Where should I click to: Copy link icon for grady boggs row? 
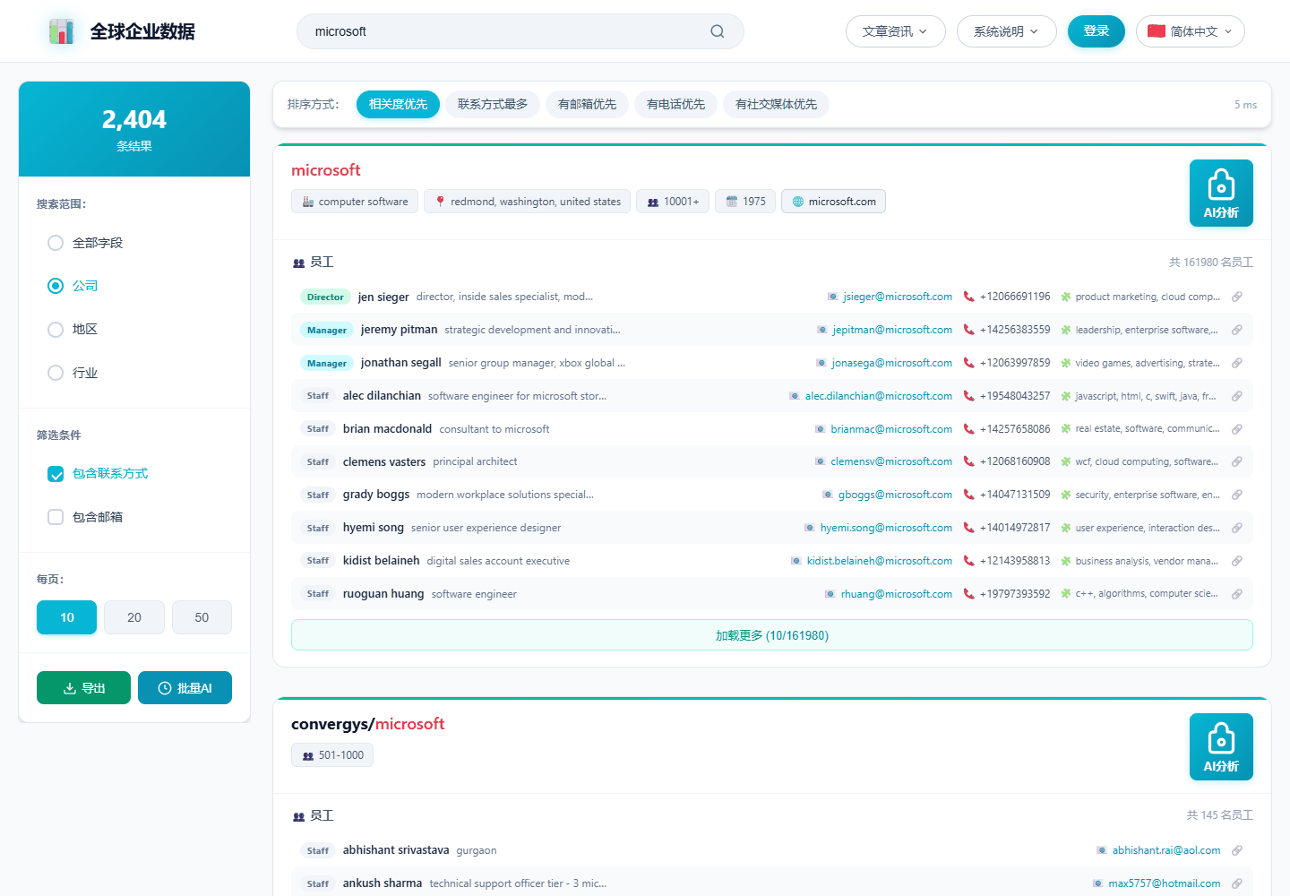point(1237,495)
